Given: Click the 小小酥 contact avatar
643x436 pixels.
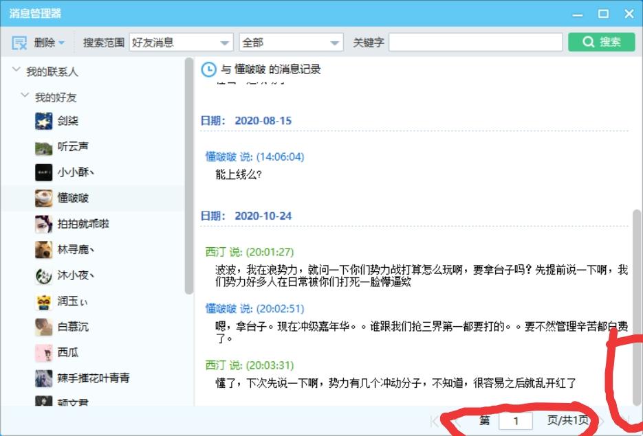Looking at the screenshot, I should click(44, 172).
